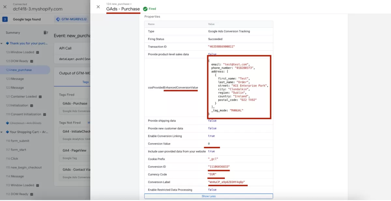Click the icon beside 112 DOM Ready
Screen dimensions: 391x201
(32, 194)
